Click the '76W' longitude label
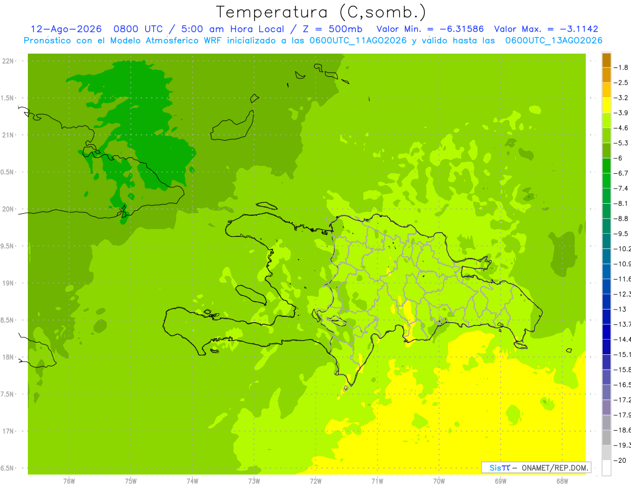 click(69, 481)
